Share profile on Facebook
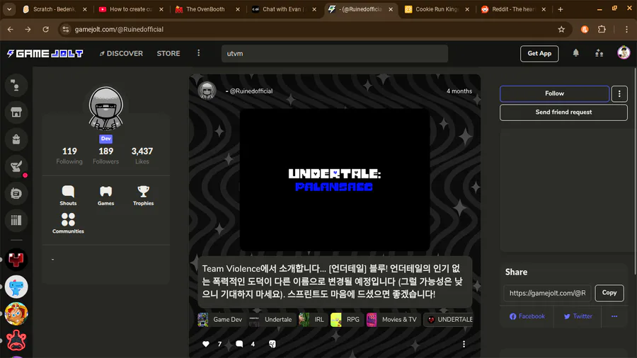 527,316
